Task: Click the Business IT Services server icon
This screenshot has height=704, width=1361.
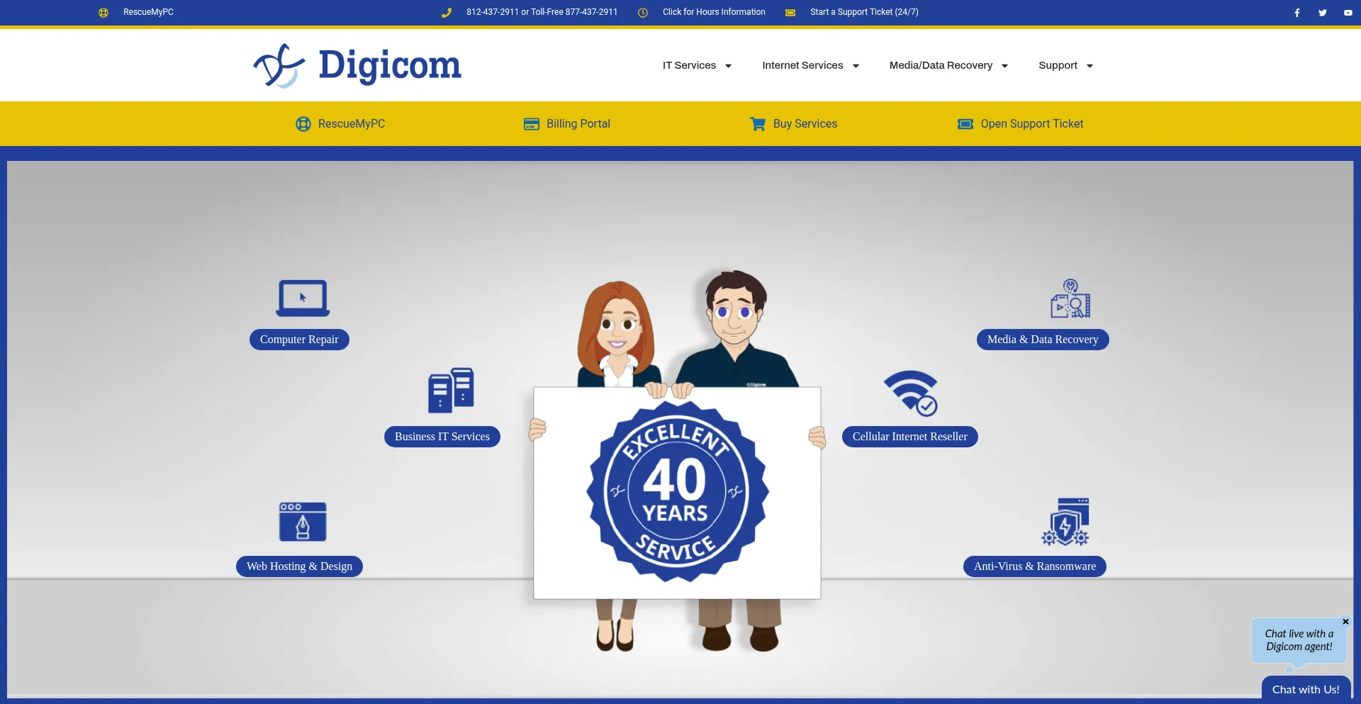Action: pos(451,390)
